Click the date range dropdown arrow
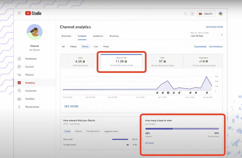The image size is (242, 158). coord(222,35)
